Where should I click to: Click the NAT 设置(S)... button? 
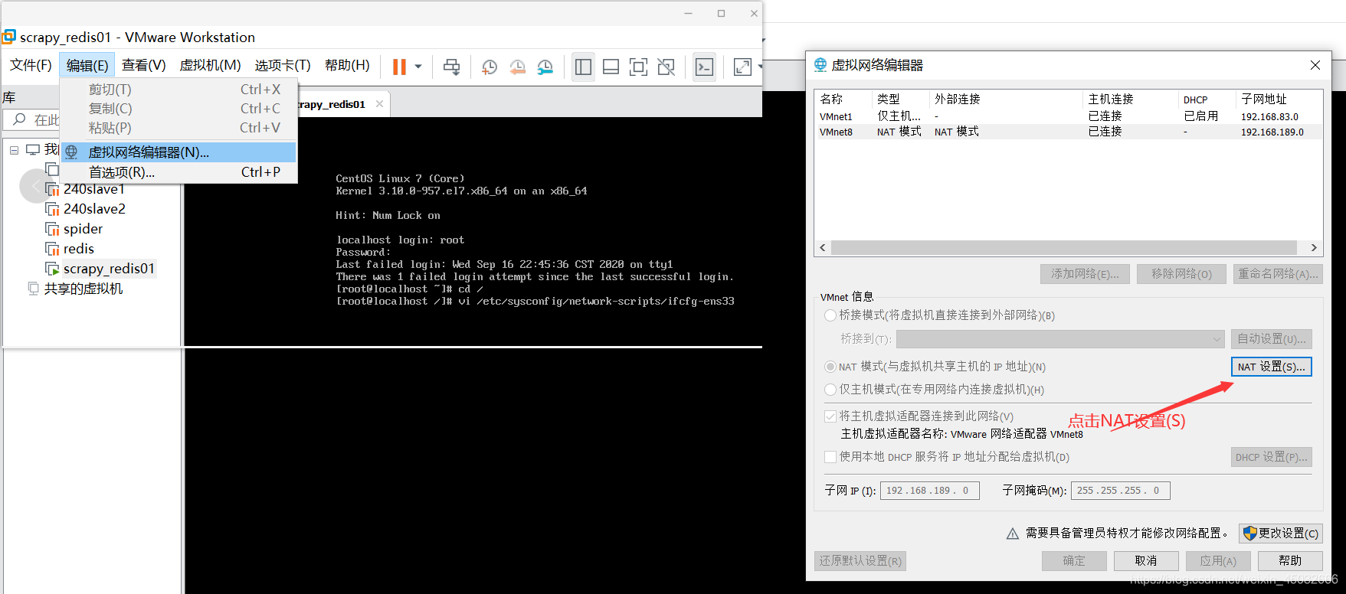tap(1272, 367)
